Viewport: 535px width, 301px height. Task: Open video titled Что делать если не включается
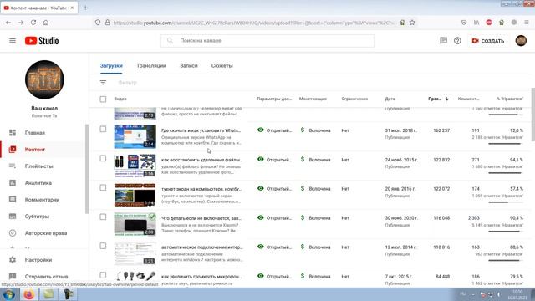(201, 218)
